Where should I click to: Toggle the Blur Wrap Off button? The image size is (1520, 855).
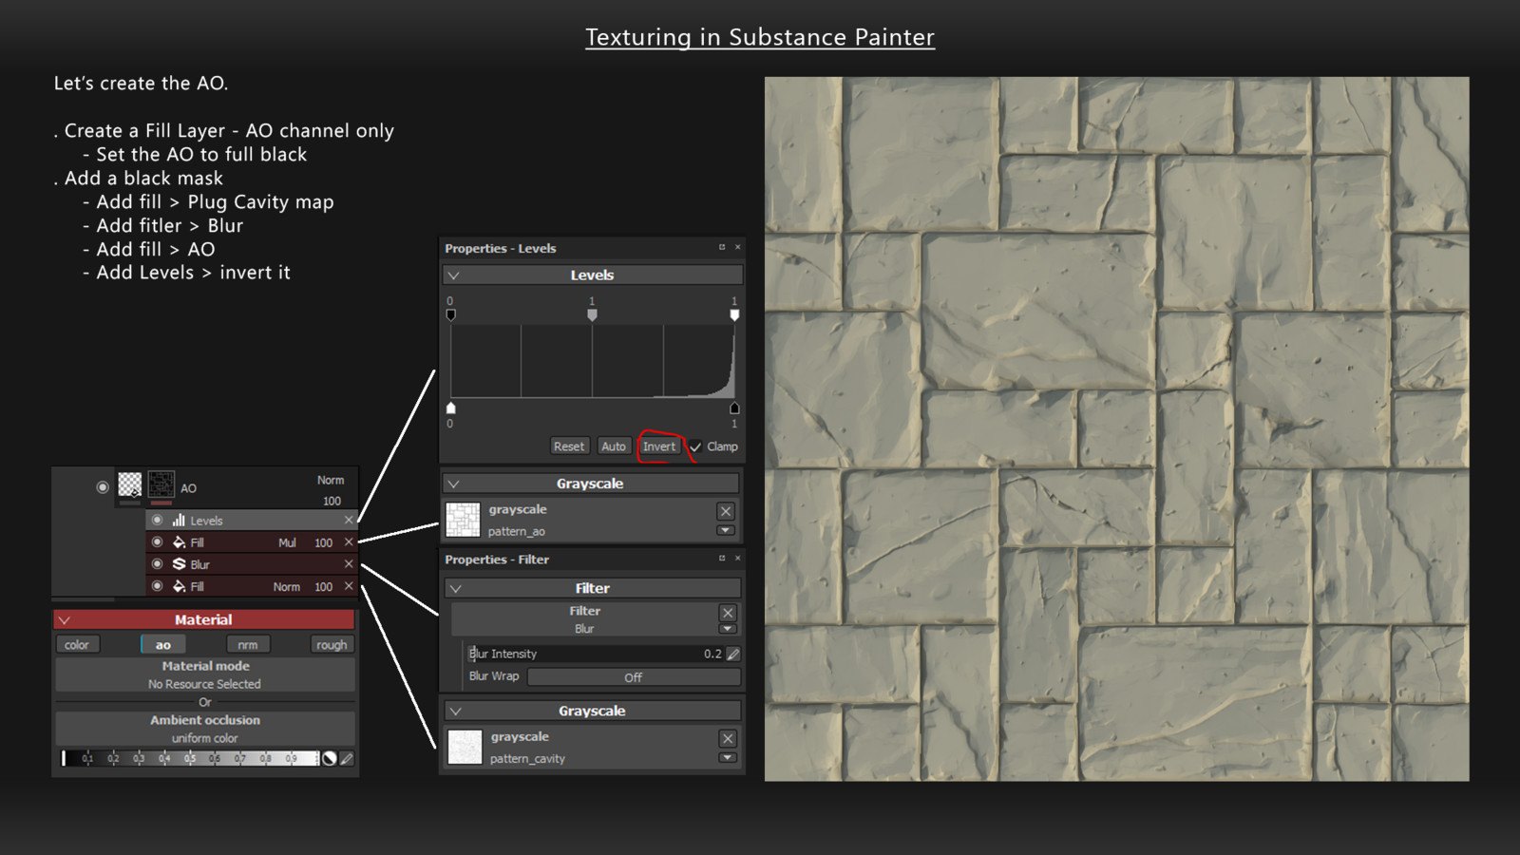(634, 677)
